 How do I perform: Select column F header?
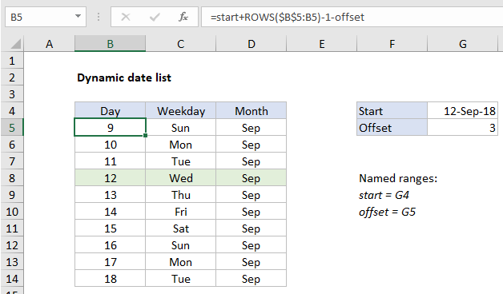pyautogui.click(x=392, y=43)
